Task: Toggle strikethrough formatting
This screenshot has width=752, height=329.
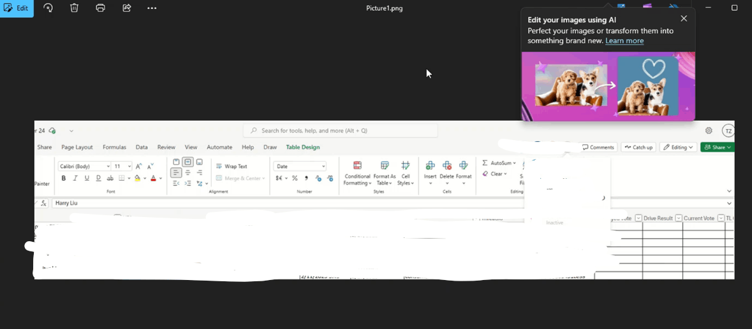Action: 110,178
